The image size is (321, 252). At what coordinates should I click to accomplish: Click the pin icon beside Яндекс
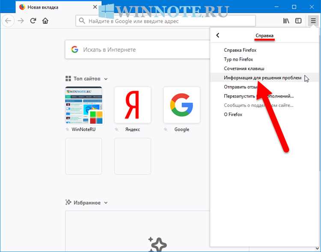116,129
